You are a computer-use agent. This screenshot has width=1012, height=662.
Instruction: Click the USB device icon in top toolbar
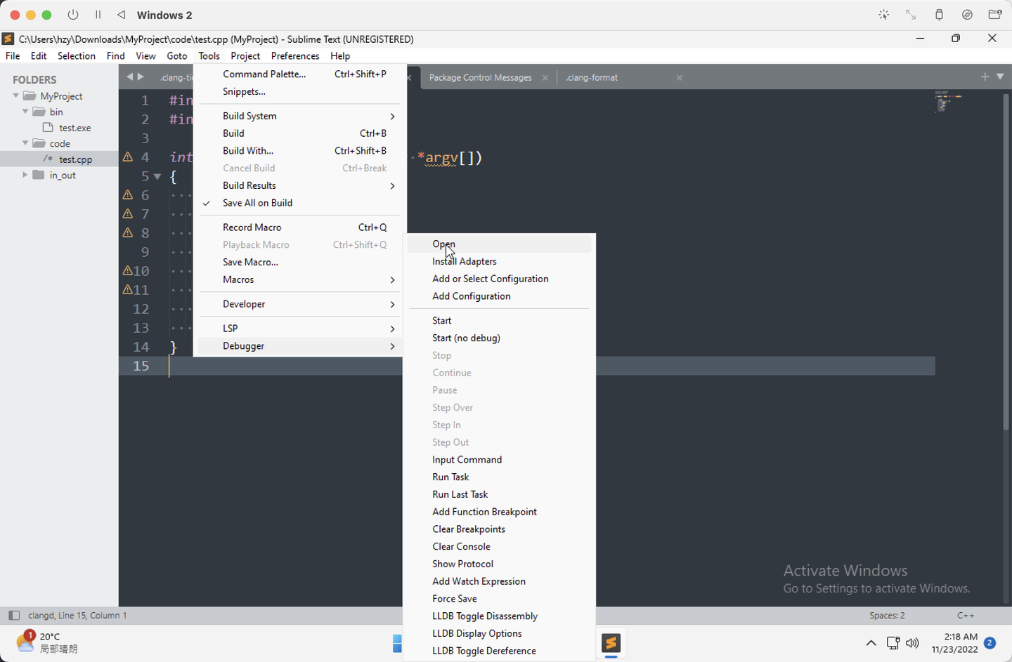click(939, 14)
